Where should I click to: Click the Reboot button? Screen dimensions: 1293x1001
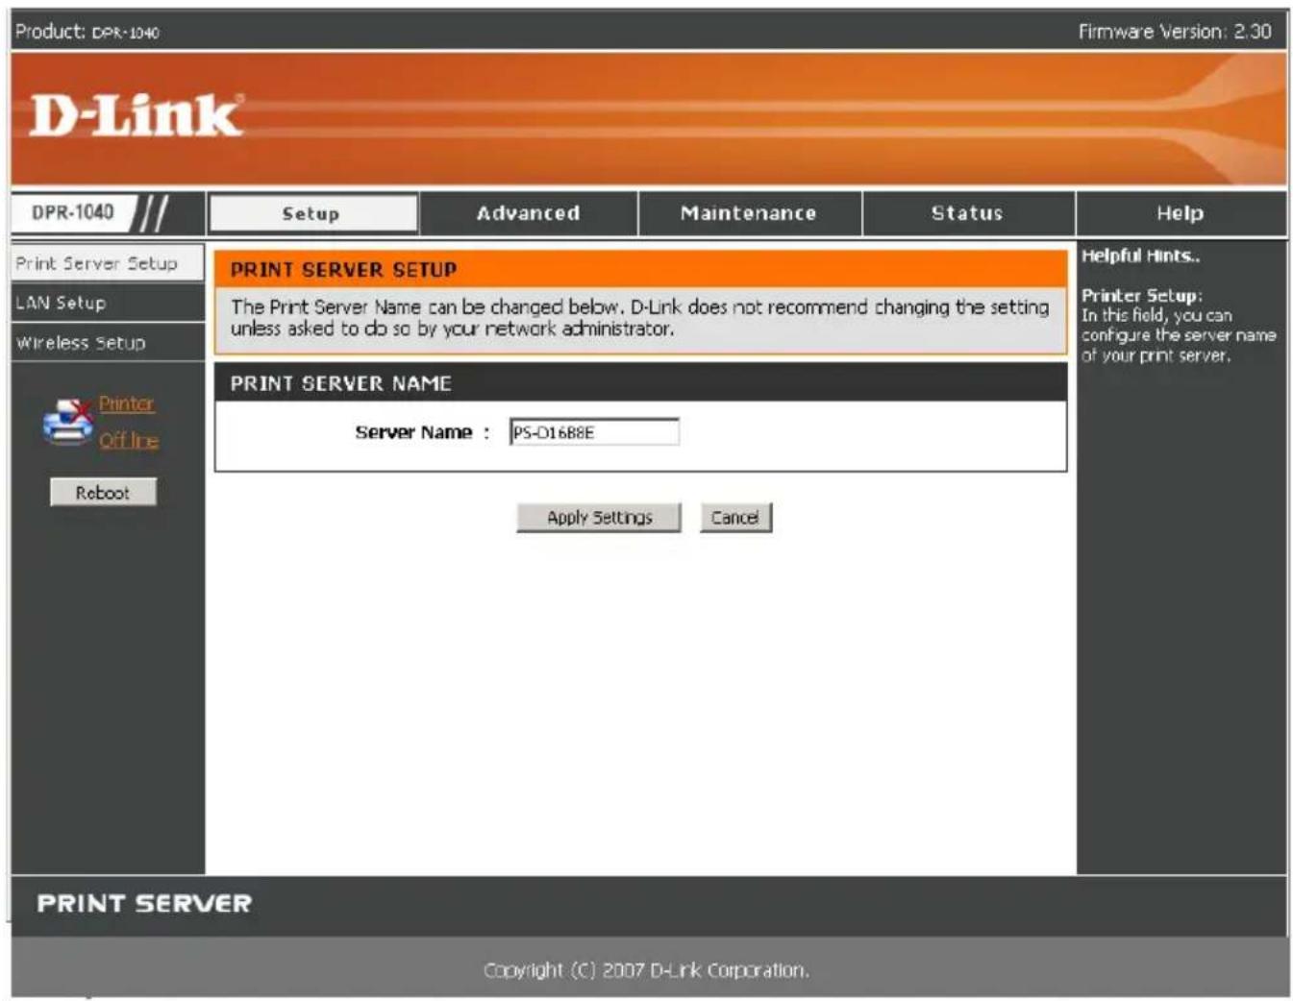pyautogui.click(x=103, y=492)
